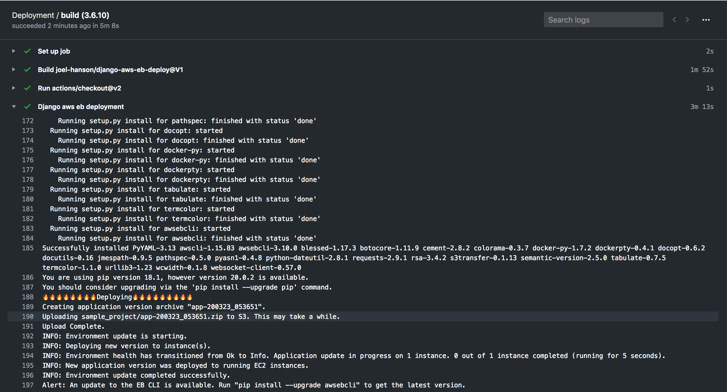
Task: Click log line number 191
Action: (x=28, y=326)
